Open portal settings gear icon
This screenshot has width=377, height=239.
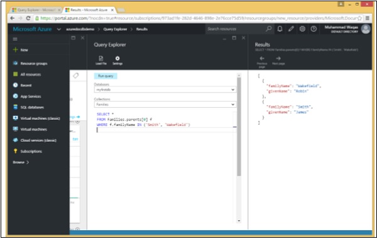point(302,29)
